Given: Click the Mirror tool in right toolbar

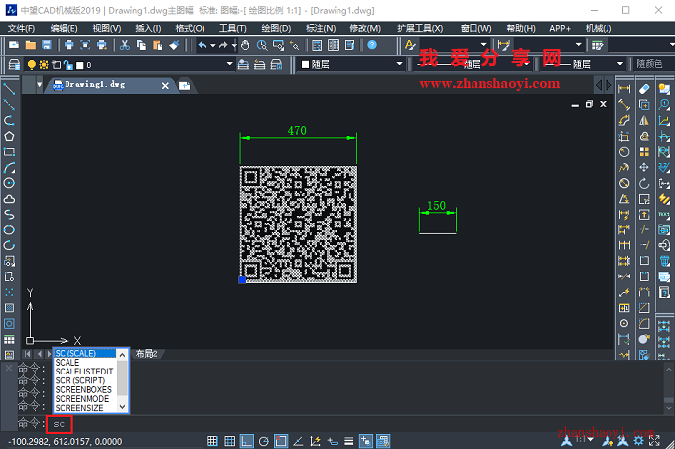Looking at the screenshot, I should click(644, 120).
